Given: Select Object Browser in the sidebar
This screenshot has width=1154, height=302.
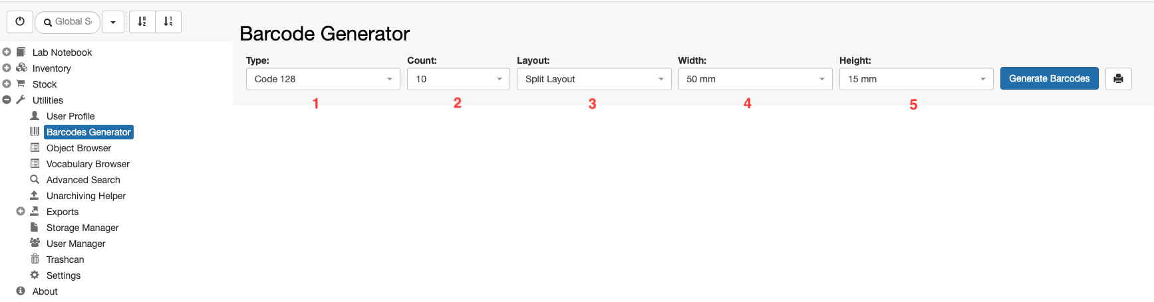Looking at the screenshot, I should (x=78, y=148).
